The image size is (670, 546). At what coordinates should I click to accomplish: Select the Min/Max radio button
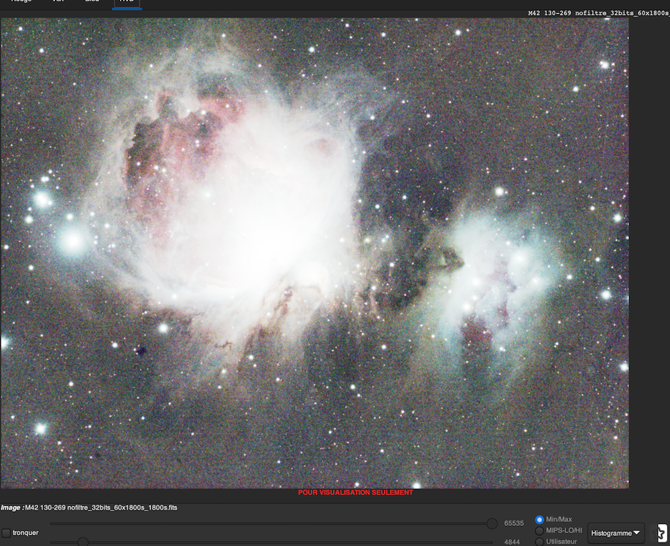click(x=539, y=520)
